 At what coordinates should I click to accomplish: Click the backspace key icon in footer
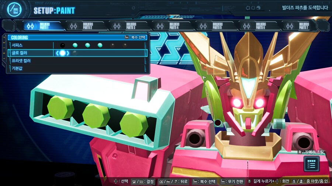161,182
